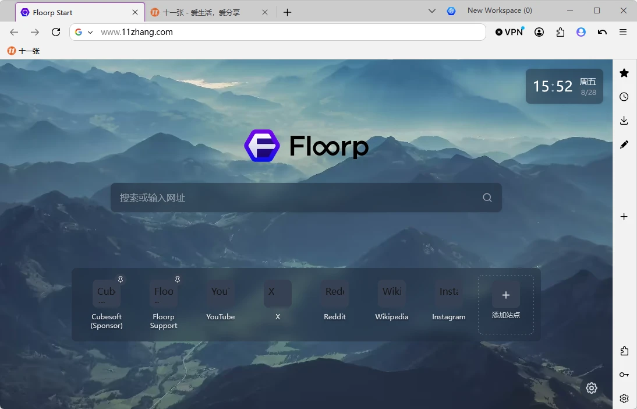The height and width of the screenshot is (409, 637).
Task: Reload the current page
Action: coord(56,32)
